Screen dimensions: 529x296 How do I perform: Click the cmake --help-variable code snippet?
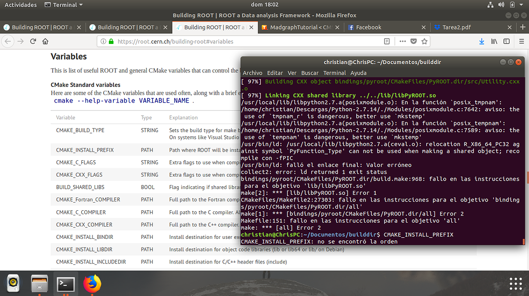click(122, 101)
